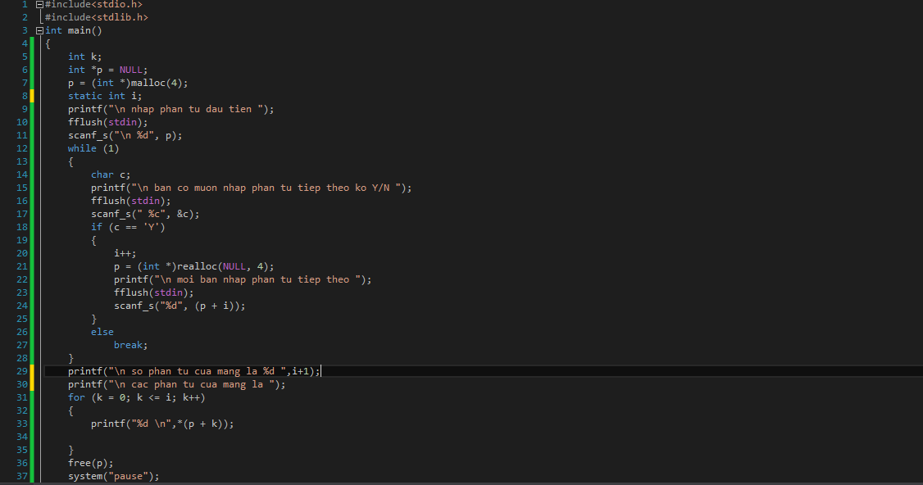Click the while keyword
923x485 pixels.
coord(82,148)
